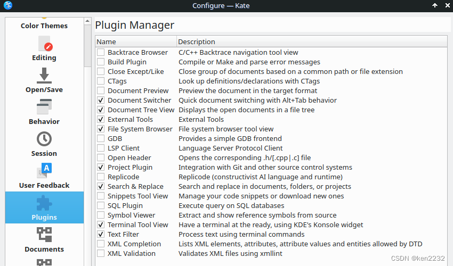
Task: Select the 'Terminal Tool View' plugin name
Action: pos(138,225)
